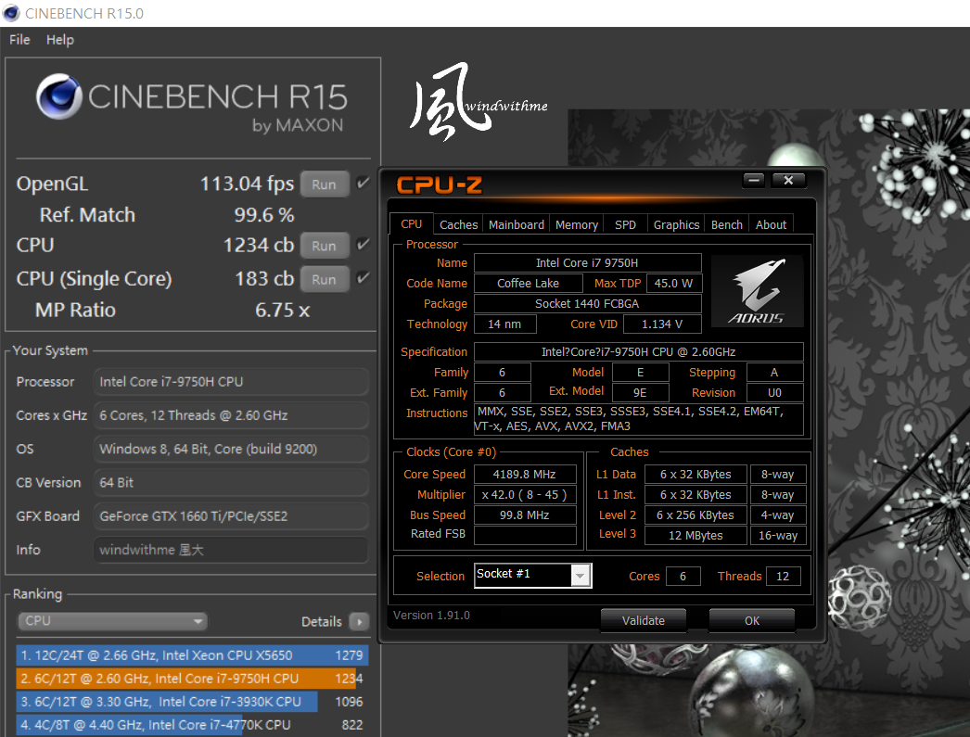Viewport: 970px width, 737px height.
Task: Select ranking row Intel Core i7-4770K CPU
Action: 192,725
